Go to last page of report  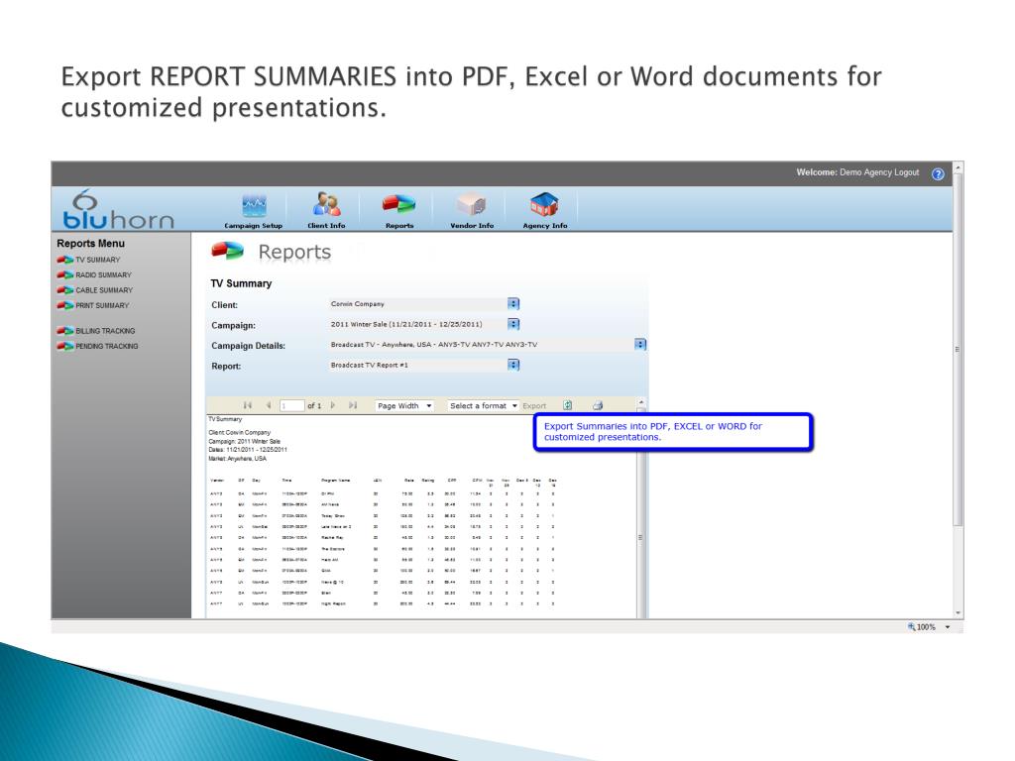pos(353,405)
